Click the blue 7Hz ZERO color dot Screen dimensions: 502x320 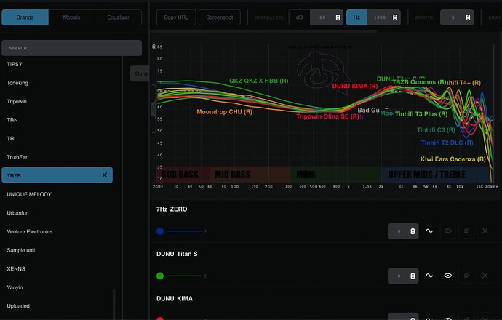click(160, 231)
